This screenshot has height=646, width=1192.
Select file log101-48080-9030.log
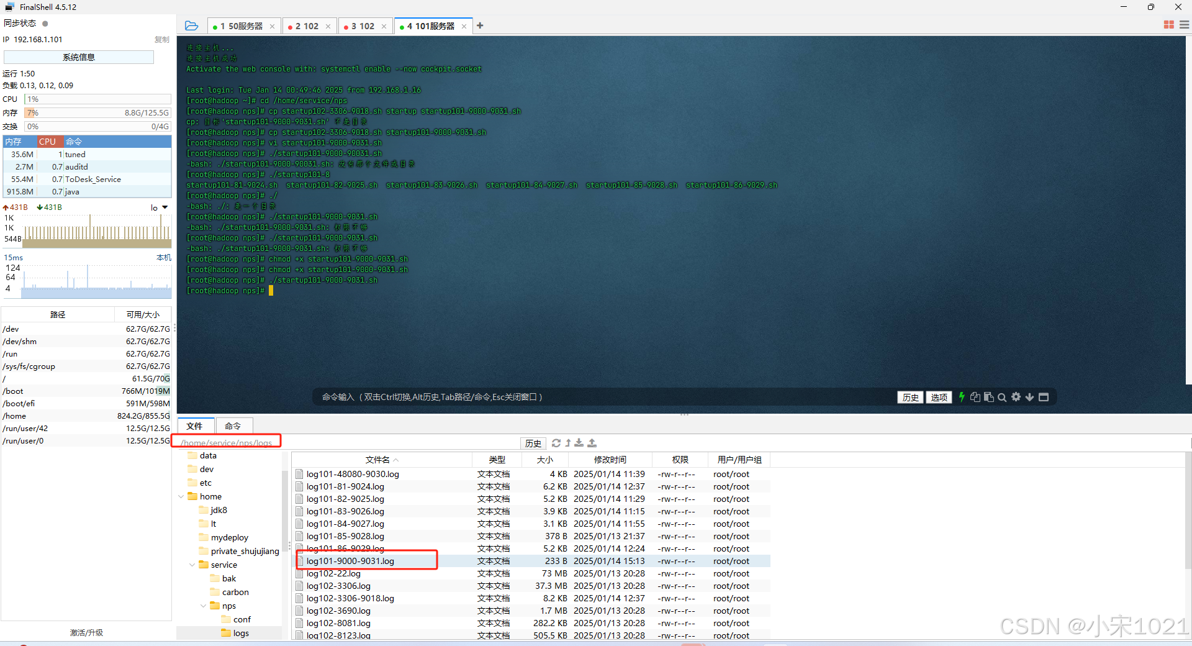point(531,474)
